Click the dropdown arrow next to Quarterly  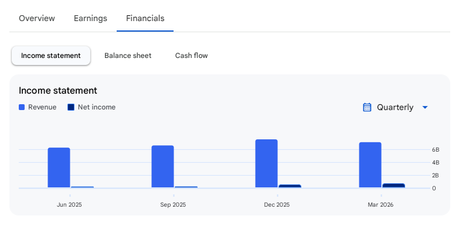(x=425, y=107)
